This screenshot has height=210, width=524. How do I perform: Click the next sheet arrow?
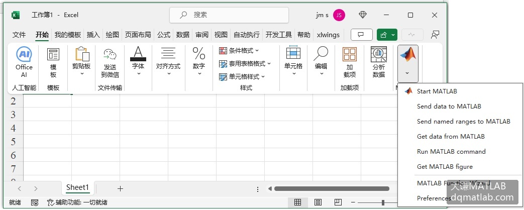[x=36, y=188]
